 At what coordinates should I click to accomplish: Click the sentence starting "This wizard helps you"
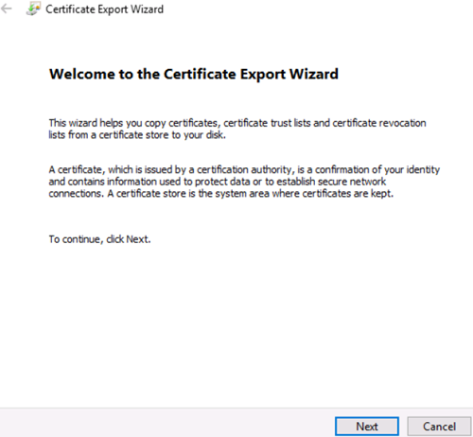(237, 129)
